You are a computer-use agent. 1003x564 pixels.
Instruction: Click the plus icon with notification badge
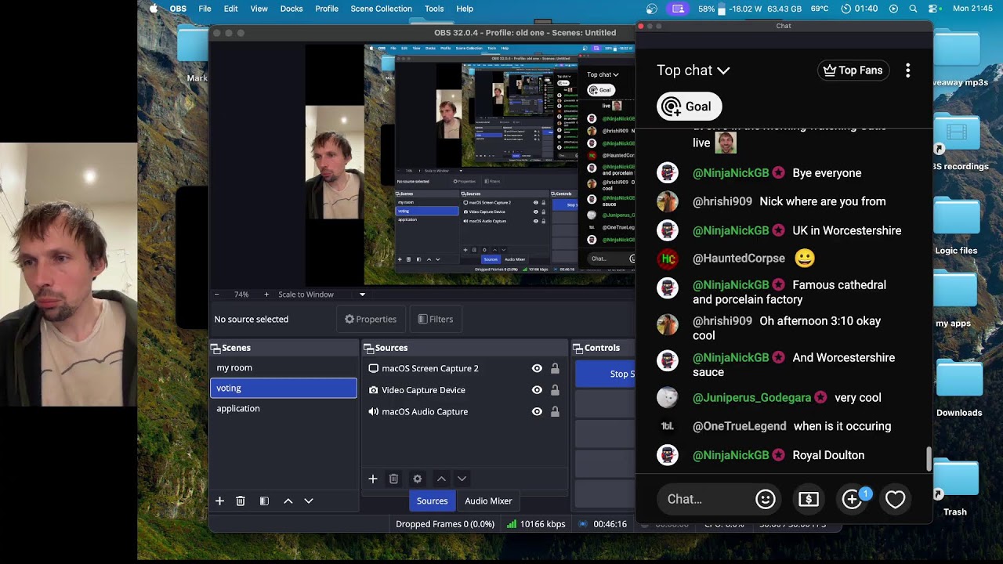click(852, 499)
